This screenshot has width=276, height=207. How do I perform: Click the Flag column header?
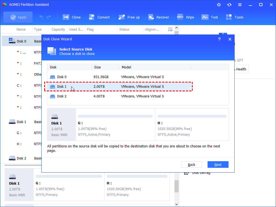pyautogui.click(x=101, y=30)
